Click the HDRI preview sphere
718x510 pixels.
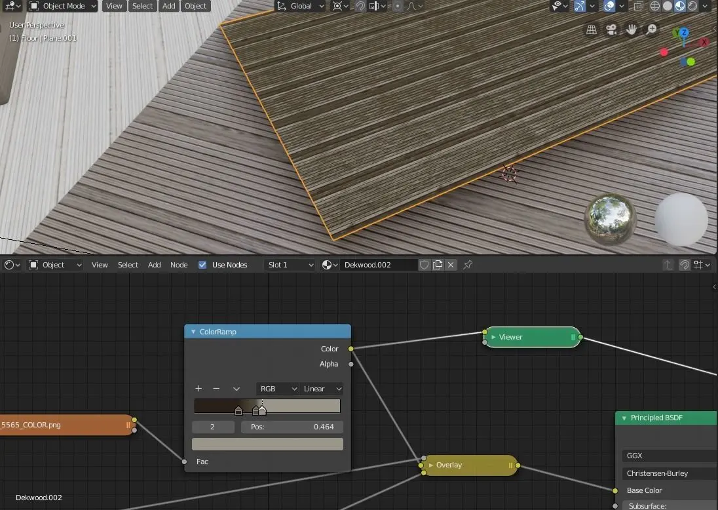point(611,219)
